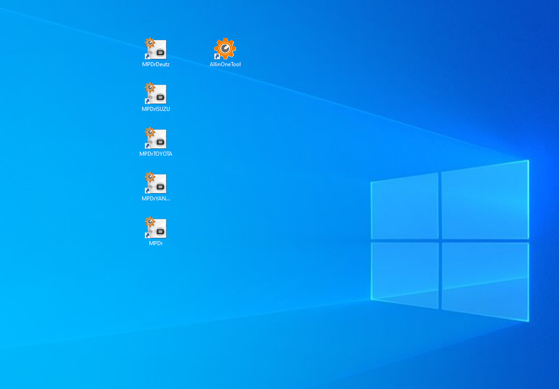Select the plain MPDr shortcut icon

click(156, 228)
